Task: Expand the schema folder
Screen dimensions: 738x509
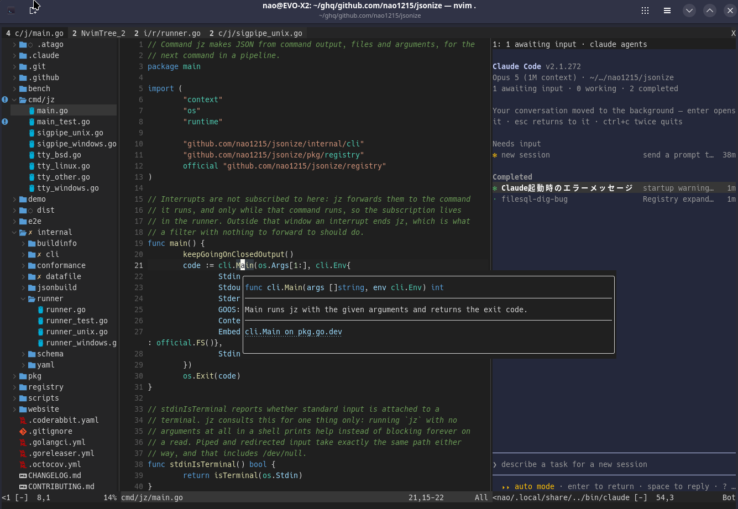Action: pos(23,354)
